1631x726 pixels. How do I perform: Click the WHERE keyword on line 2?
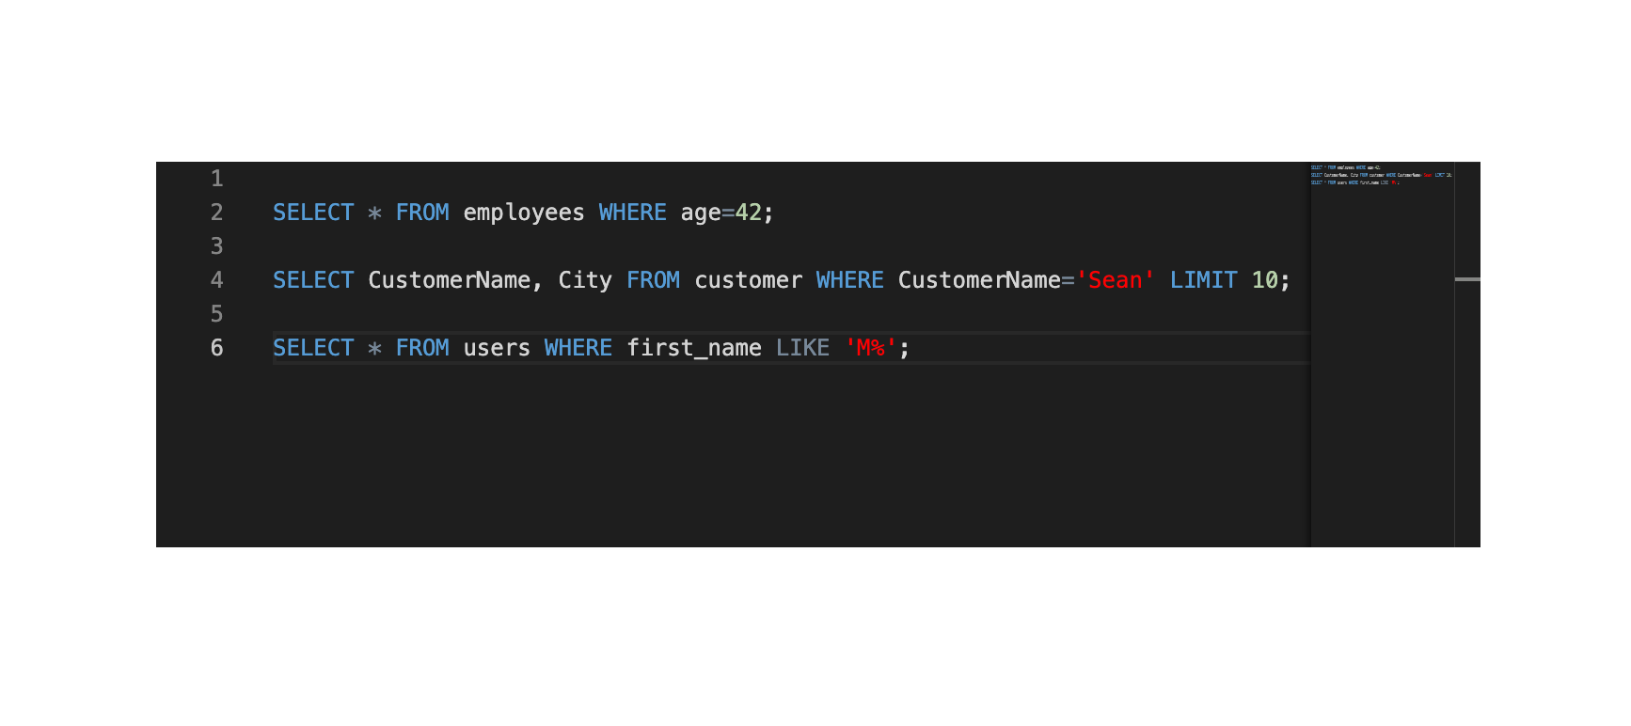click(x=633, y=213)
